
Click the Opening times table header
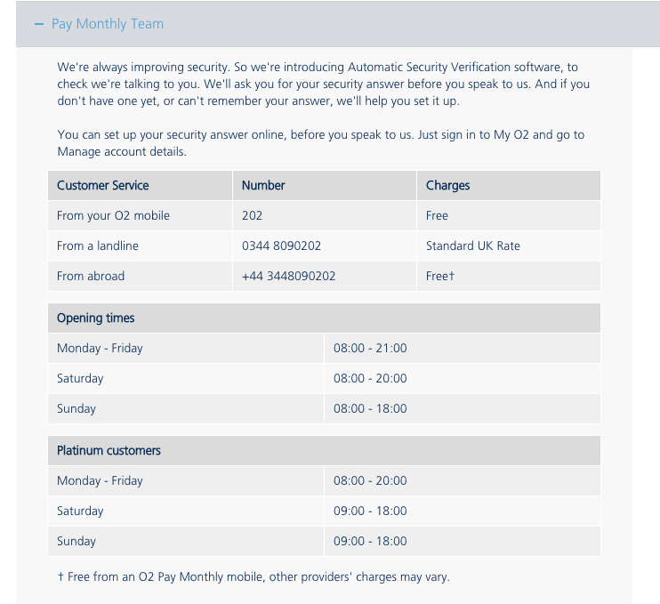point(96,318)
